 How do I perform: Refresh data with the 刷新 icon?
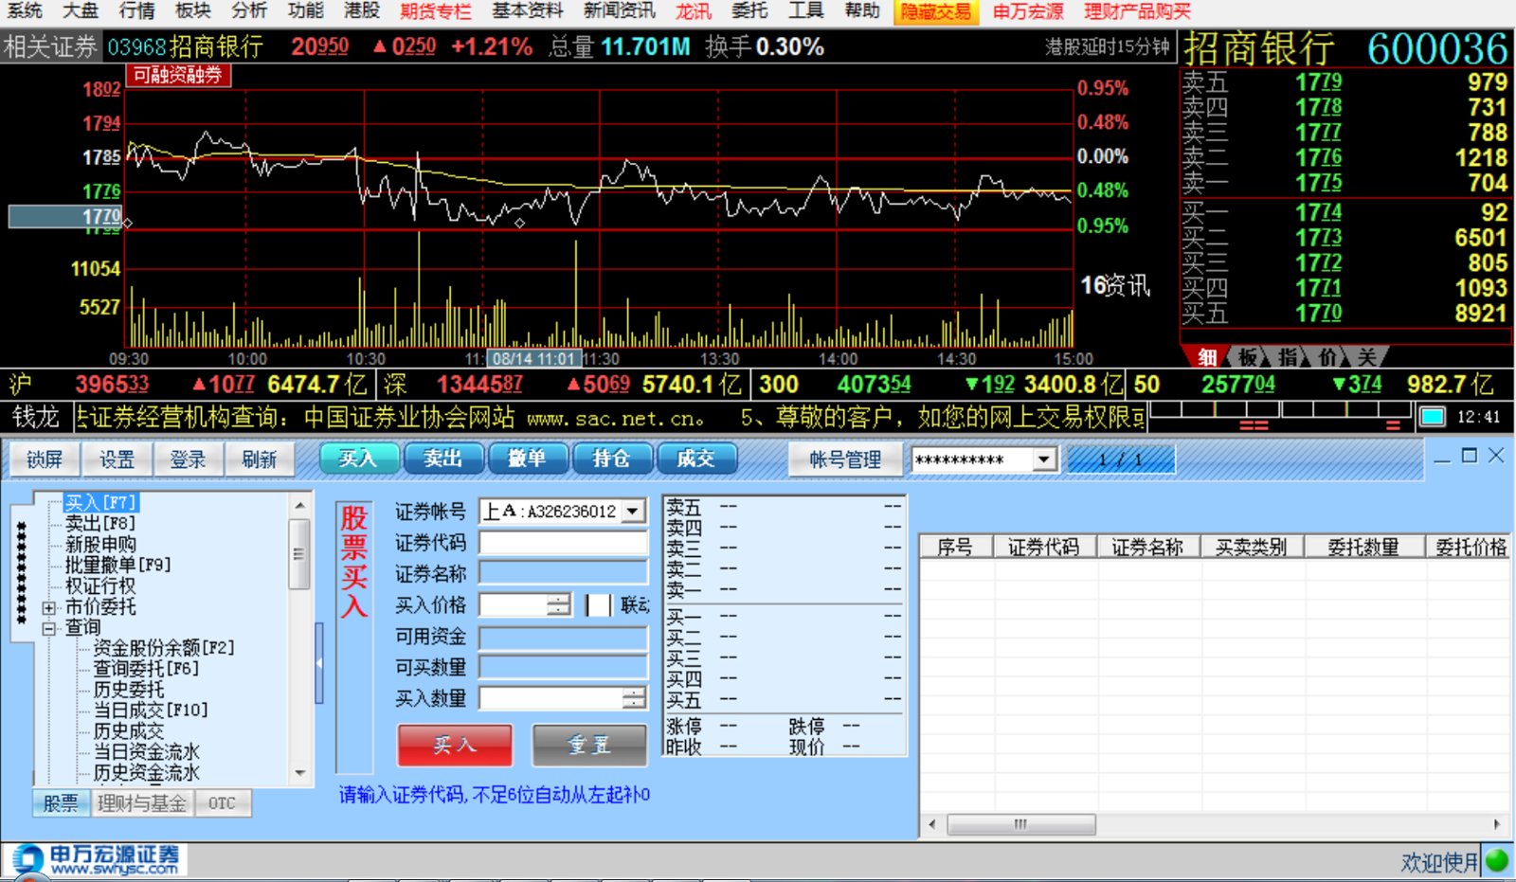260,459
